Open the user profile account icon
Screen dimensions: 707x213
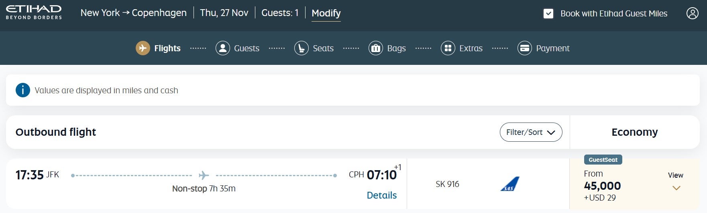coord(692,13)
